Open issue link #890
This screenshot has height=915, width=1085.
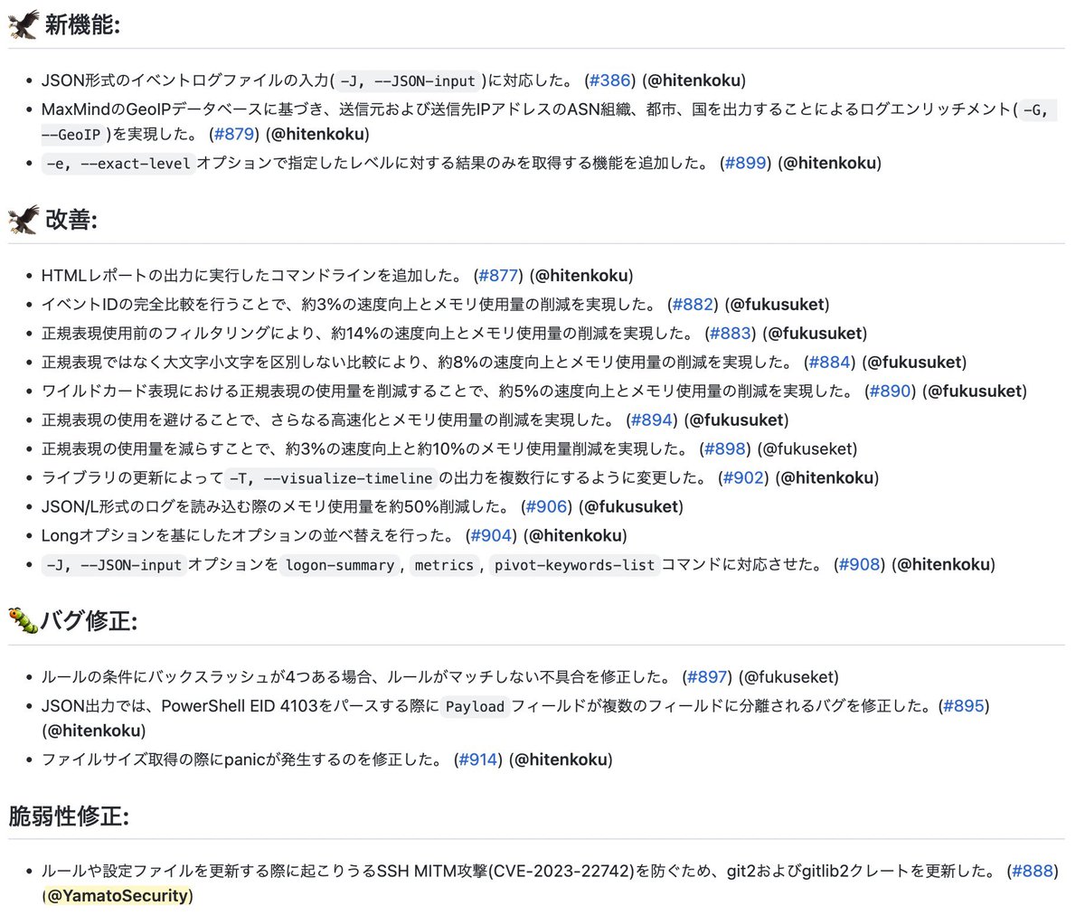point(892,391)
